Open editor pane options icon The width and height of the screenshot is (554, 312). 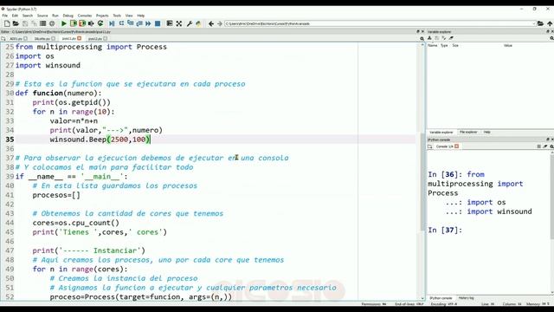[x=422, y=38]
